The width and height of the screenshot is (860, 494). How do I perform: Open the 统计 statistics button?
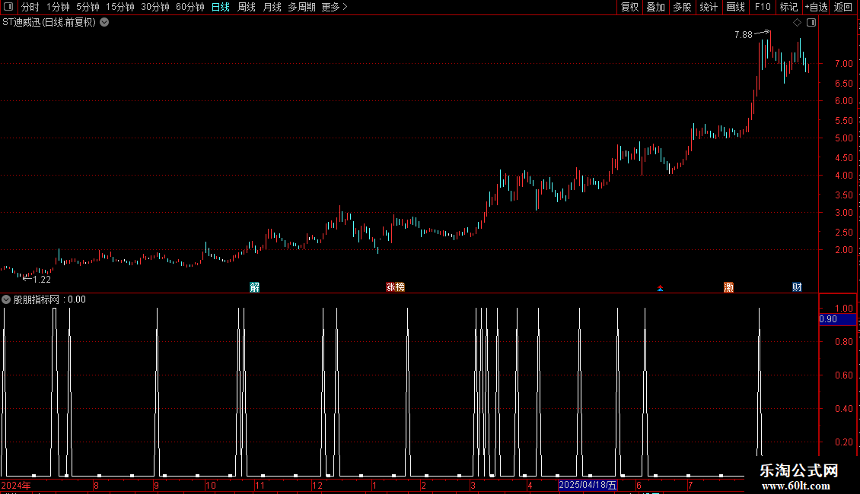pos(709,7)
